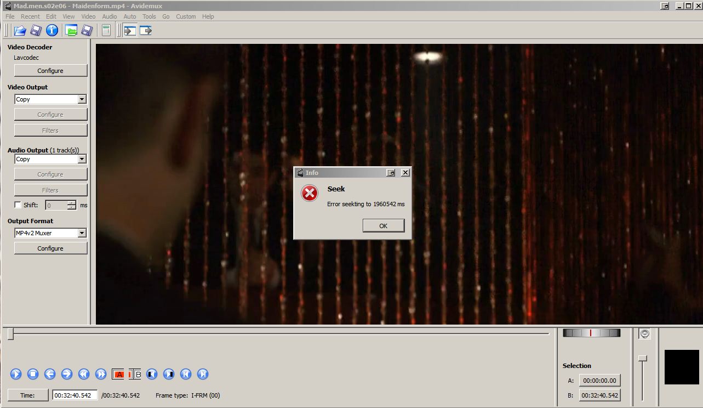Open the Output Format MP4v2 Muxer dropdown
Viewport: 703px width, 408px height.
(82, 233)
